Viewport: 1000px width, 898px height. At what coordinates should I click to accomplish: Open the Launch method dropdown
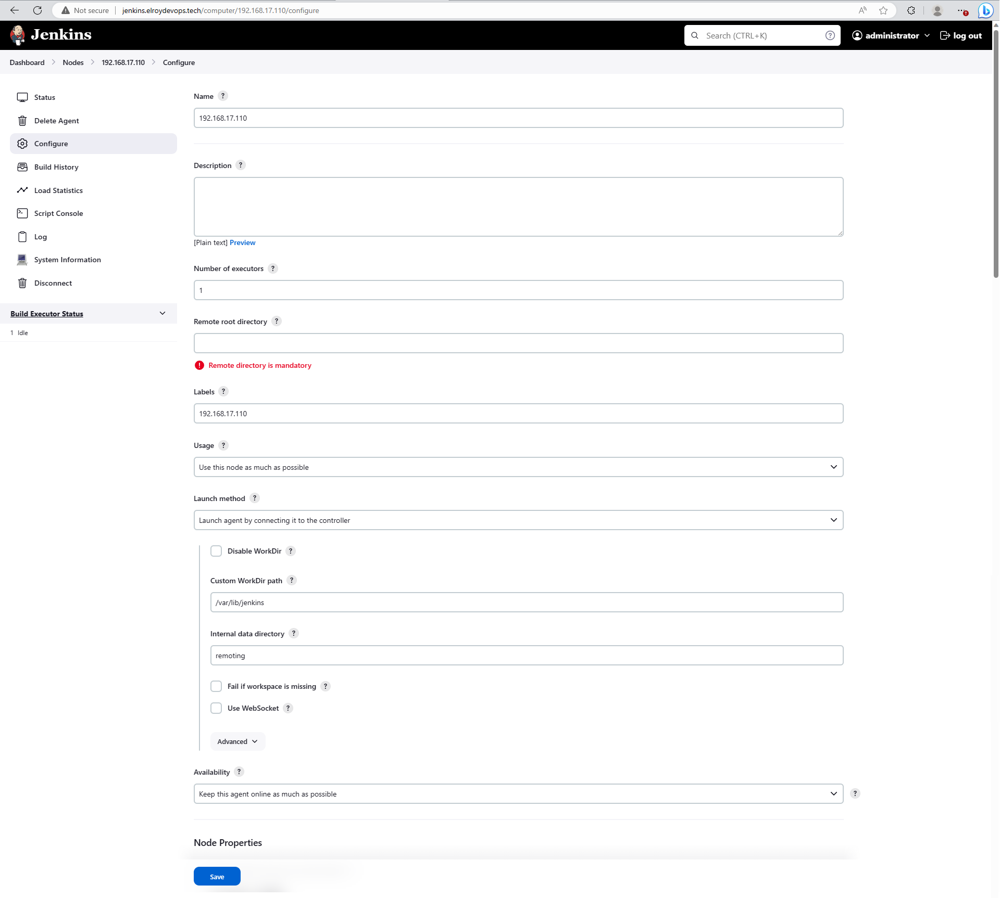518,520
